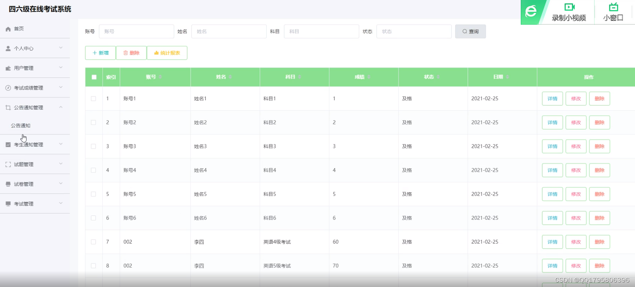Sort by 成绩 column arrows
The width and height of the screenshot is (635, 287).
pyautogui.click(x=369, y=77)
